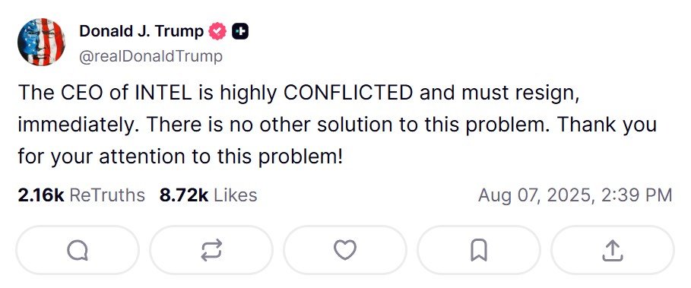The width and height of the screenshot is (691, 288).
Task: ReTruth the post using the arrows icon
Action: 211,251
